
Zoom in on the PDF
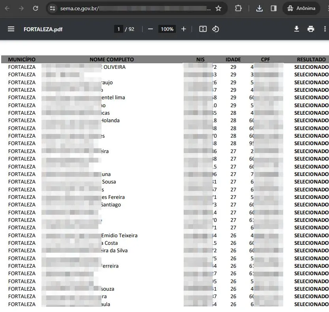click(x=184, y=29)
